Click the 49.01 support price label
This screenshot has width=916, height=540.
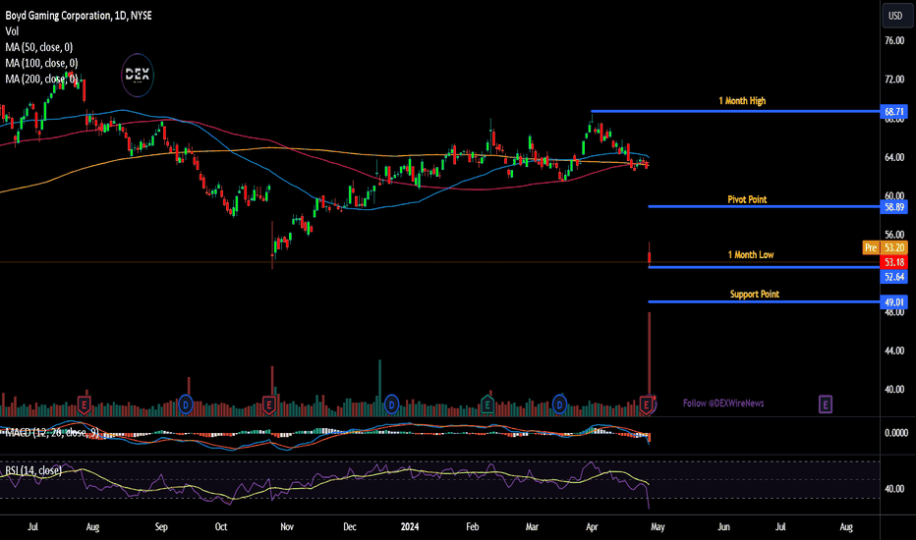pyautogui.click(x=893, y=301)
